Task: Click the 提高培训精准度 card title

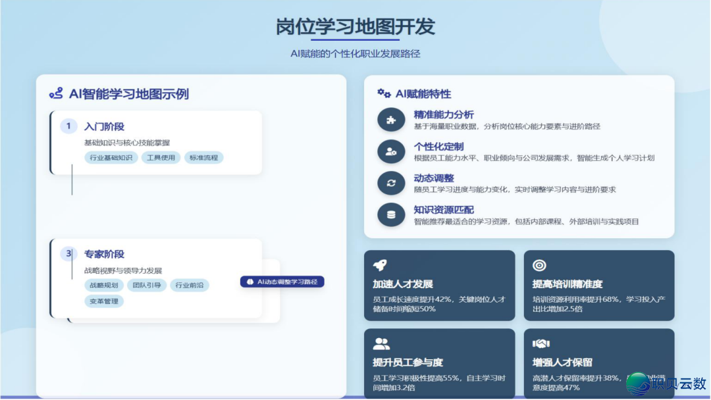Action: (x=567, y=284)
